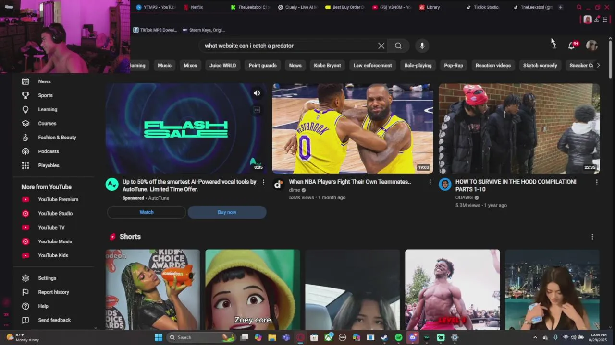Open File Explorer on the taskbar

click(272, 337)
